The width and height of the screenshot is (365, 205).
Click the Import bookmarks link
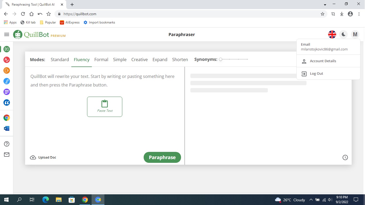[x=99, y=22]
